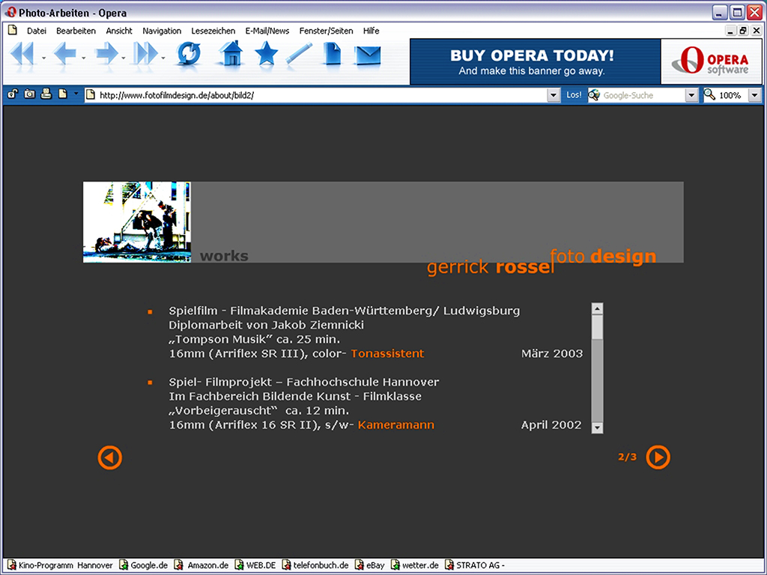Click the new page icon left of Datei menu
Screen dimensions: 767x575
point(12,30)
